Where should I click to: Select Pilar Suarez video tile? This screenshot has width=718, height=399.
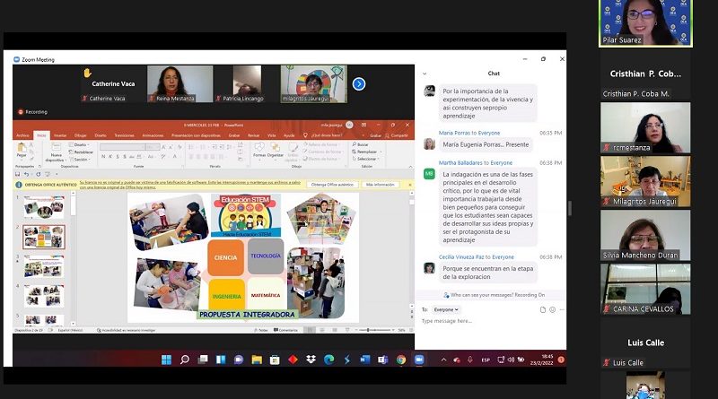[645, 23]
